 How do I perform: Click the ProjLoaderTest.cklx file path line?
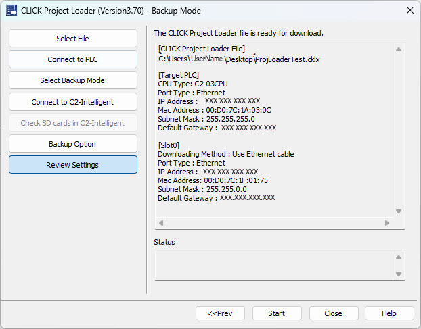click(x=239, y=59)
